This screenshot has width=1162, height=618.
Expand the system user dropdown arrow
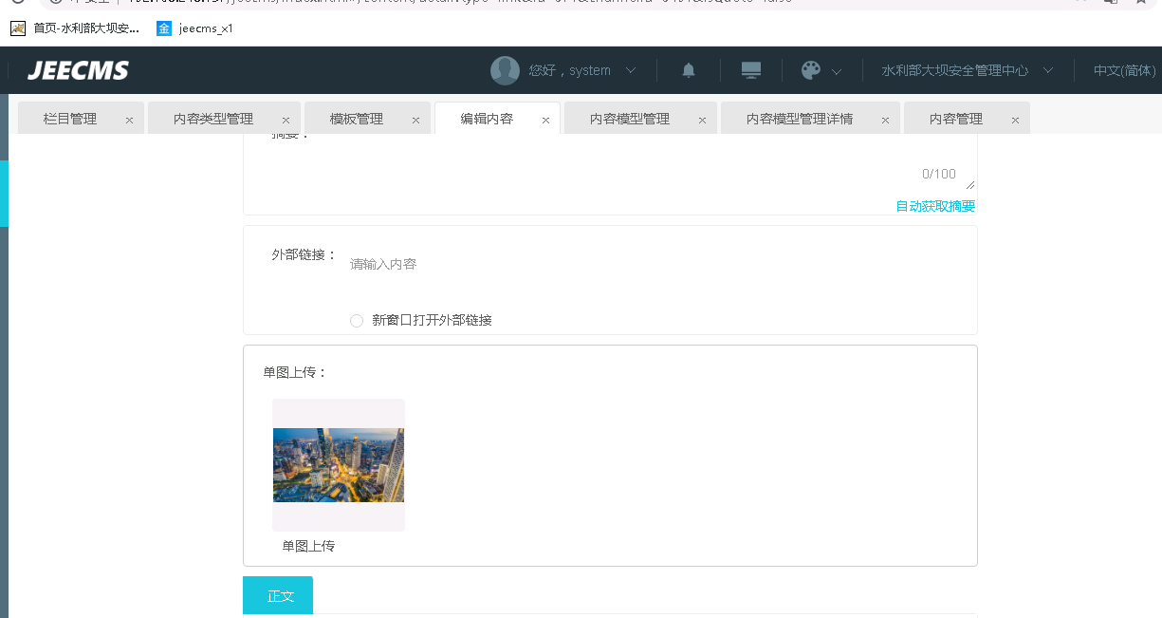coord(631,70)
